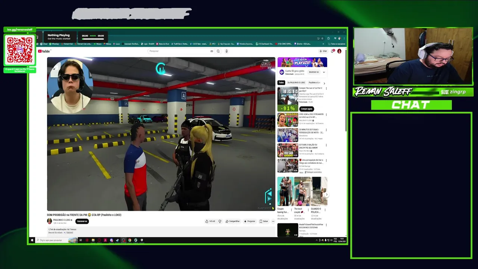This screenshot has height=269, width=478.
Task: Click the discord link in description
Action: tap(69, 232)
